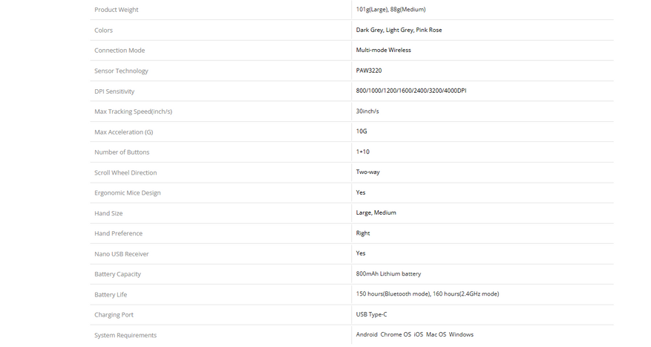Viewport: 651px width, 347px height.
Task: Click the Ergonomic Mice Design label
Action: tap(127, 192)
